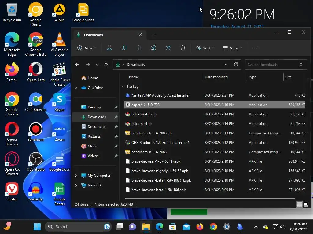
Task: Collapse the Today group
Action: pos(123,86)
